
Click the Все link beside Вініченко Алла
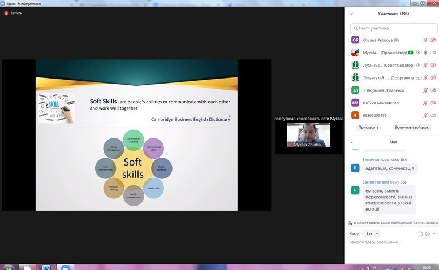tap(404, 160)
